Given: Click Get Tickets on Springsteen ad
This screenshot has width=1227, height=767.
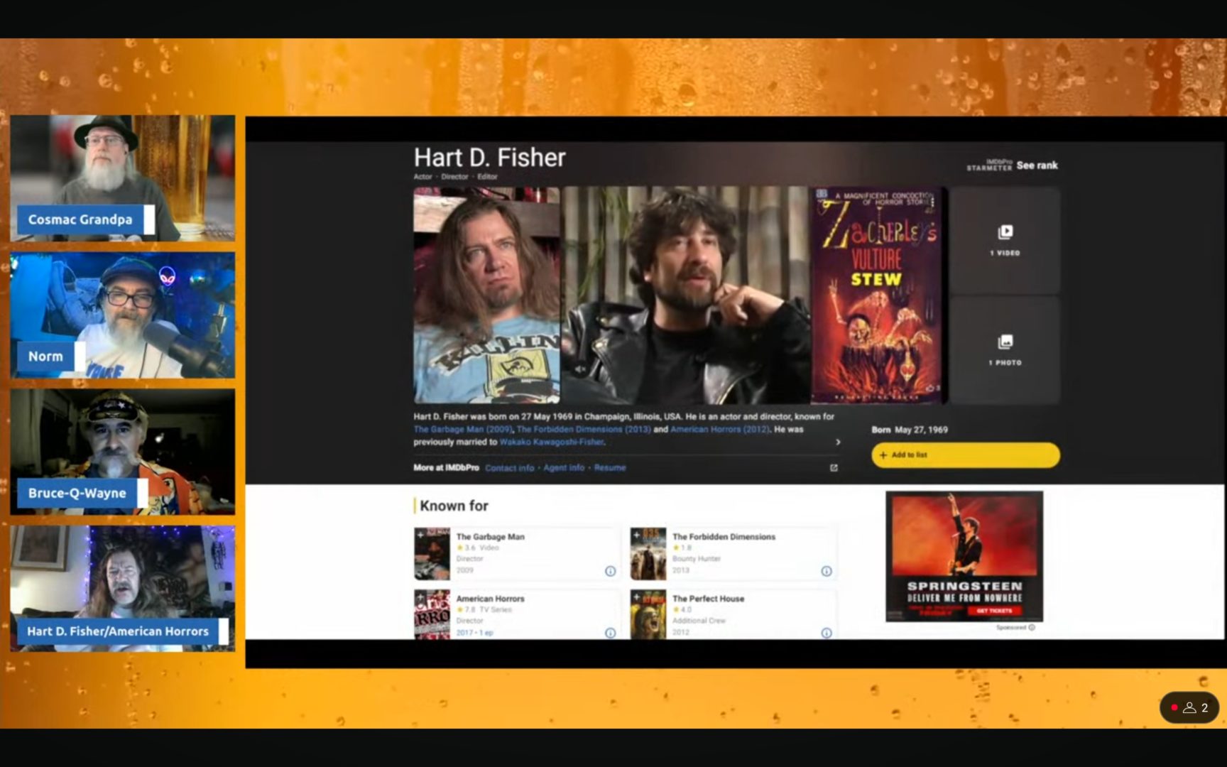Looking at the screenshot, I should click(x=994, y=611).
